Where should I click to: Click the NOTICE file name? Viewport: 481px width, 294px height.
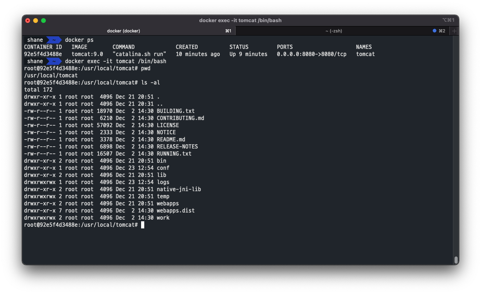point(166,132)
